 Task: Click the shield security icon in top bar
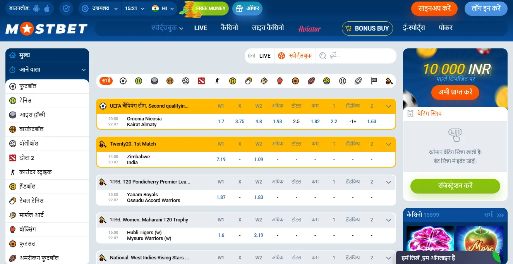66,8
